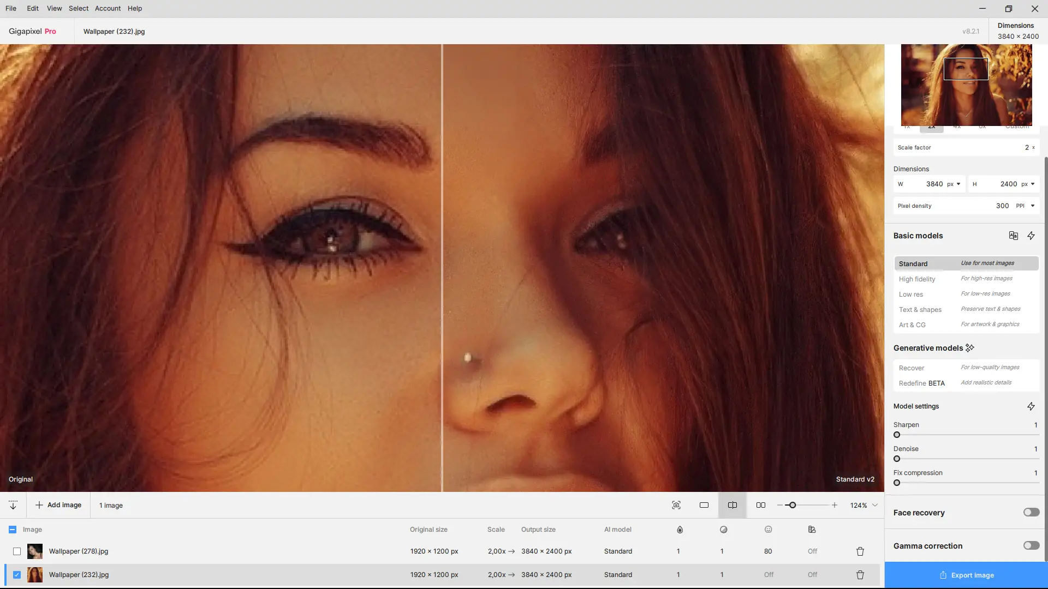Click the Denoise slider handle
Viewport: 1048px width, 589px height.
tap(897, 459)
